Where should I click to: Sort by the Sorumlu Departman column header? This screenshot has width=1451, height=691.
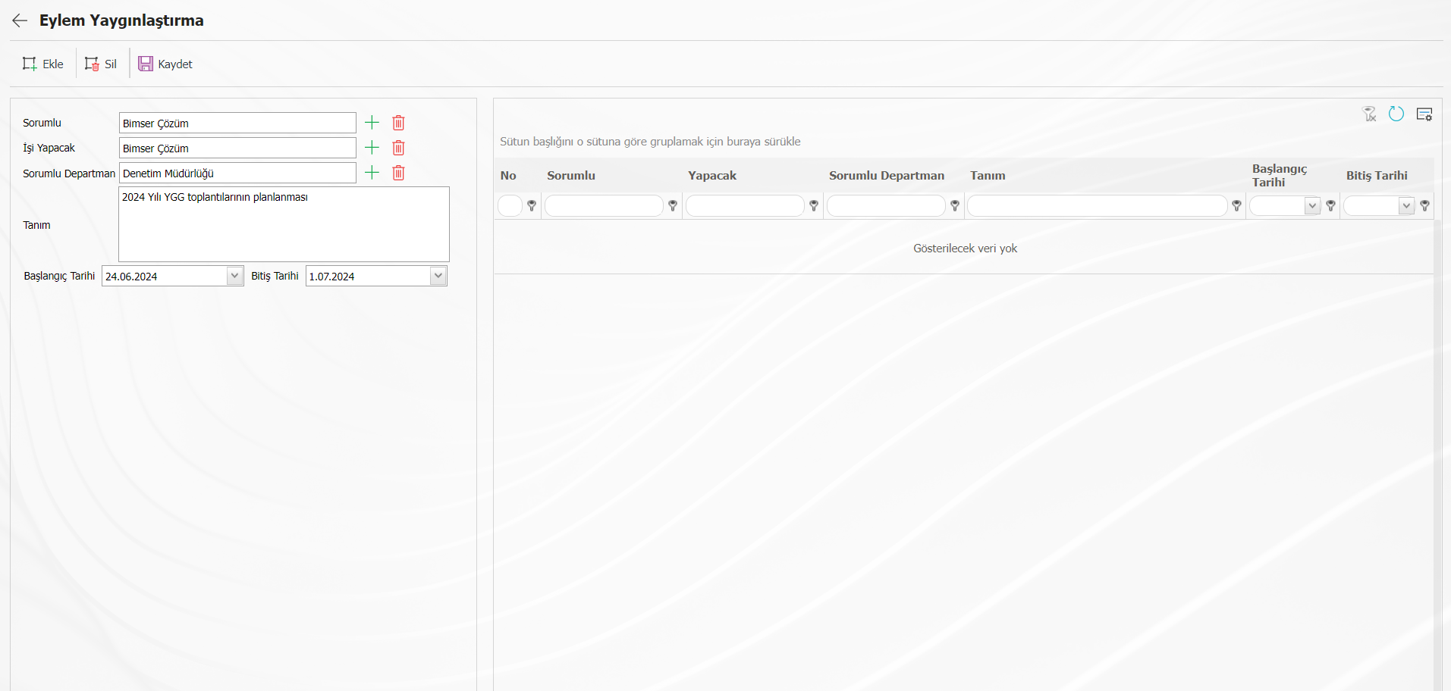[x=887, y=175]
